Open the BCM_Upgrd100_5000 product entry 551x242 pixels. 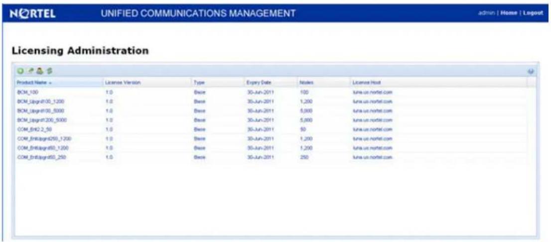(40, 110)
